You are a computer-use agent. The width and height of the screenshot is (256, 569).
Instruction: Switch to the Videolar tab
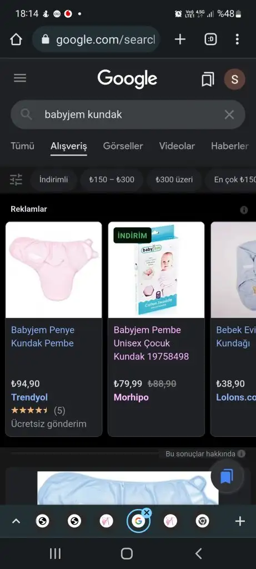(177, 146)
